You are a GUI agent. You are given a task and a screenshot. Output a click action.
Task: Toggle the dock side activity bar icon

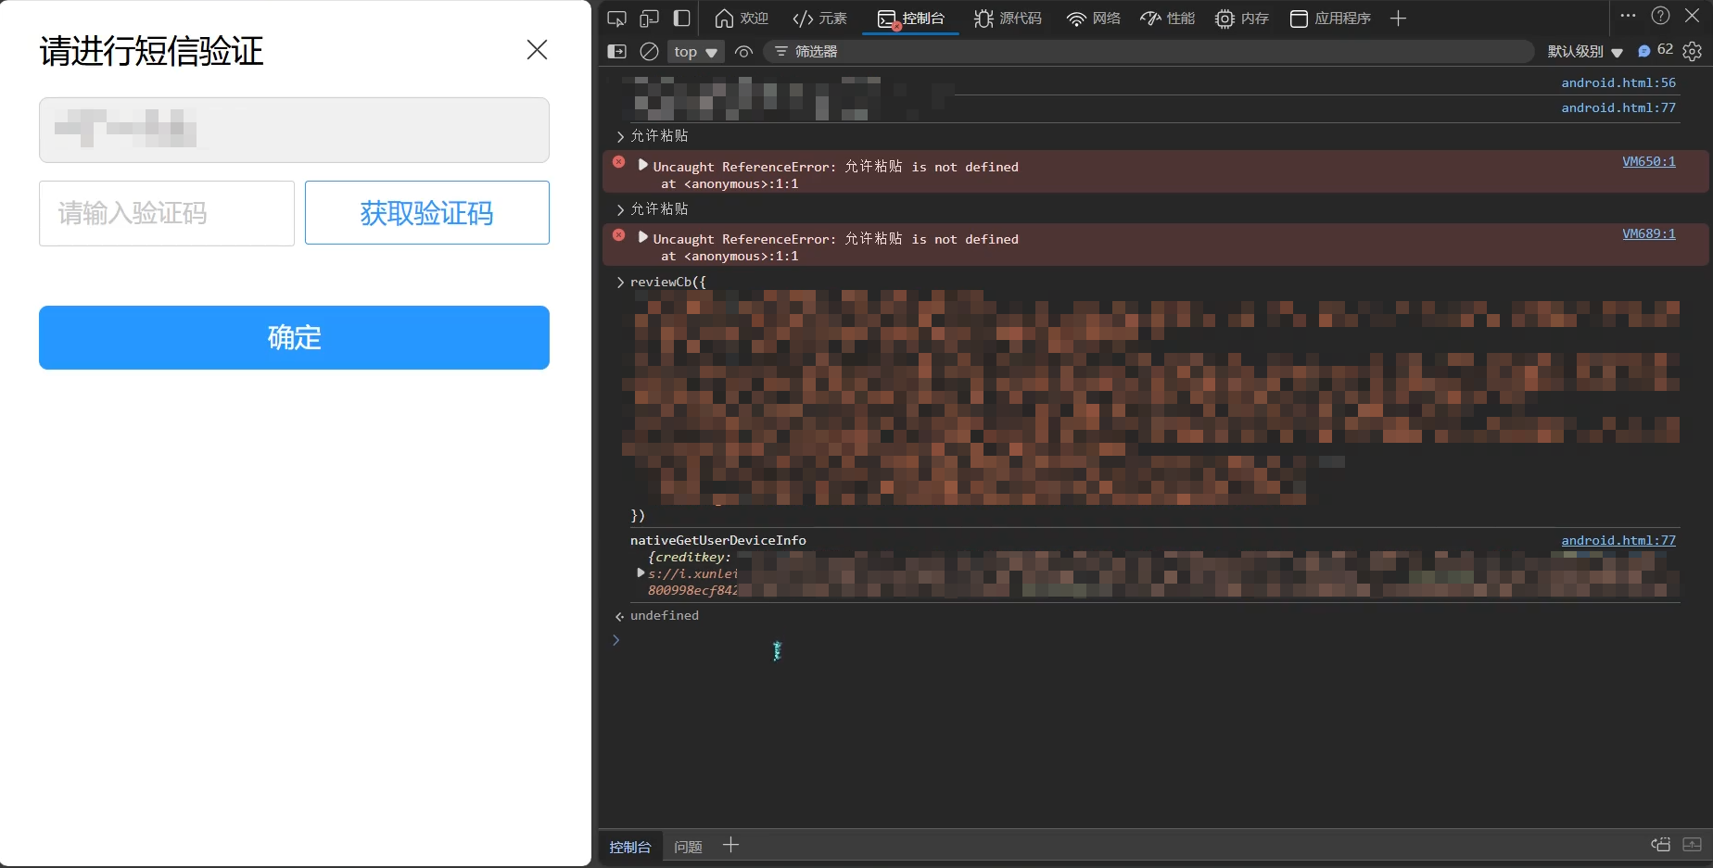(681, 19)
